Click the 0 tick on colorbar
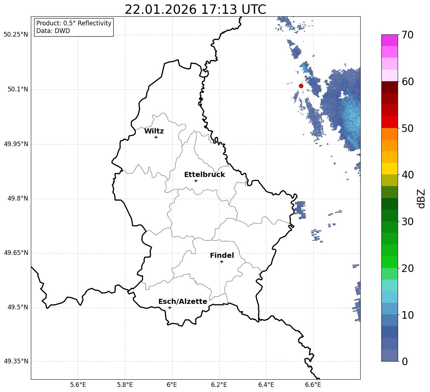 405,361
